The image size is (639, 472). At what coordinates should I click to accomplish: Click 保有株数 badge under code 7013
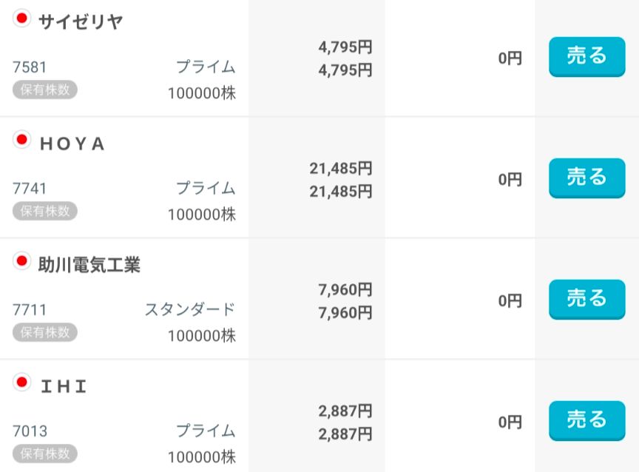click(x=44, y=453)
